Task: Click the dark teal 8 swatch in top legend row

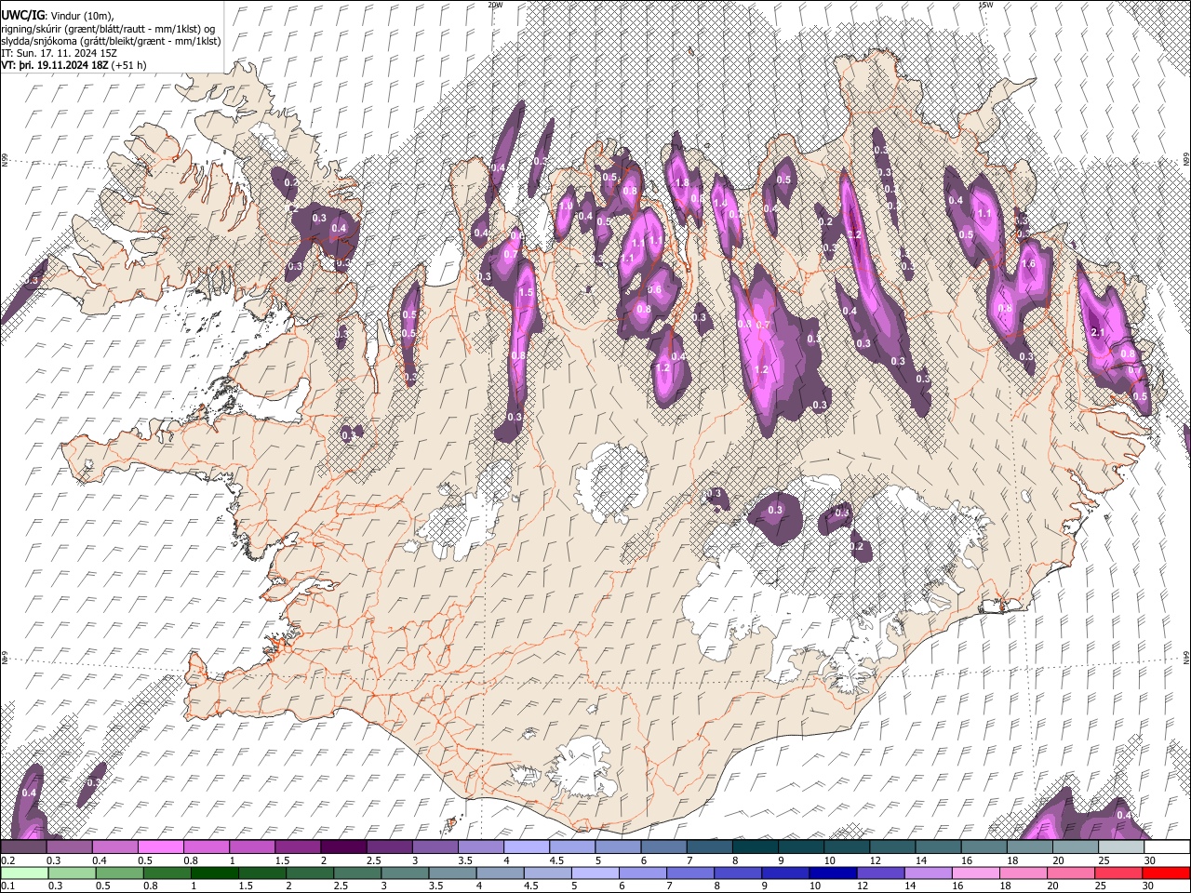Action: pyautogui.click(x=756, y=847)
